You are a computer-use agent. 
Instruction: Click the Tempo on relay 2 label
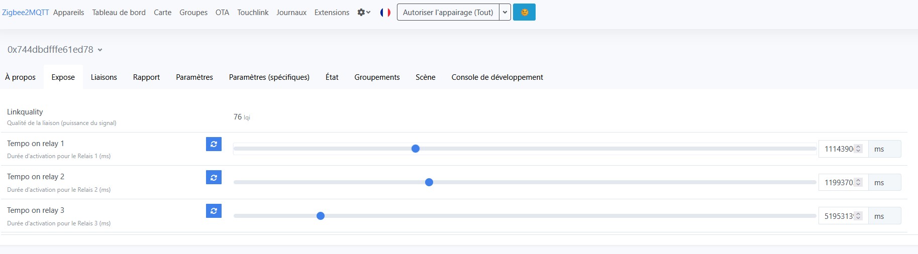click(x=36, y=177)
